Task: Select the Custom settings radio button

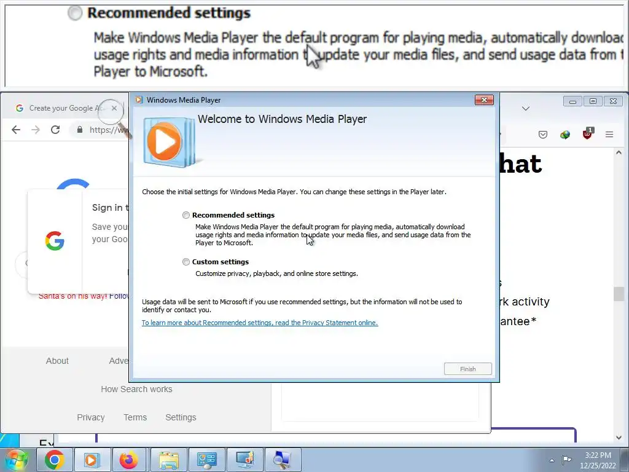Action: coord(186,262)
